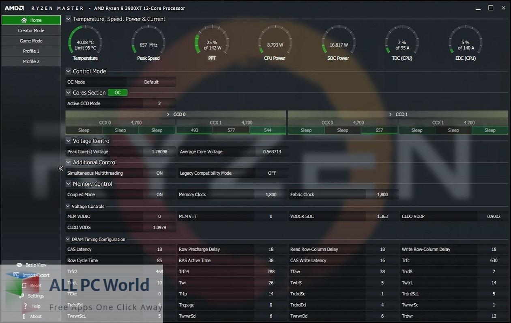Screen dimensions: 511x323
Task: Click the CAS Write Latency value 16
Action: 382,261
